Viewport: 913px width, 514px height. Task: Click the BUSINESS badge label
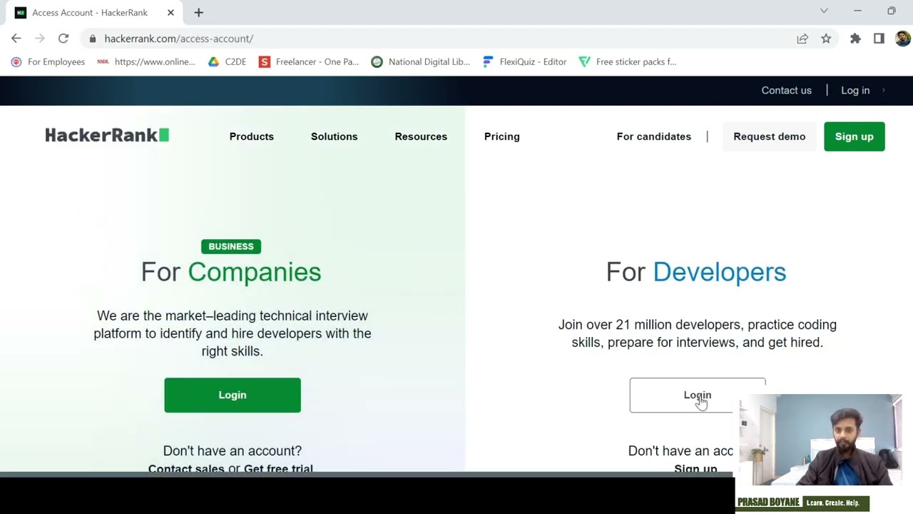click(231, 246)
